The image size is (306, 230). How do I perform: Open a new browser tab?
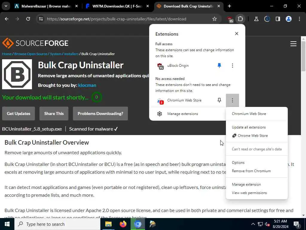tap(229, 6)
